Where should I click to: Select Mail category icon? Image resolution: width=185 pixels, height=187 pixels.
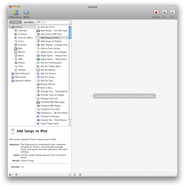click(x=16, y=49)
